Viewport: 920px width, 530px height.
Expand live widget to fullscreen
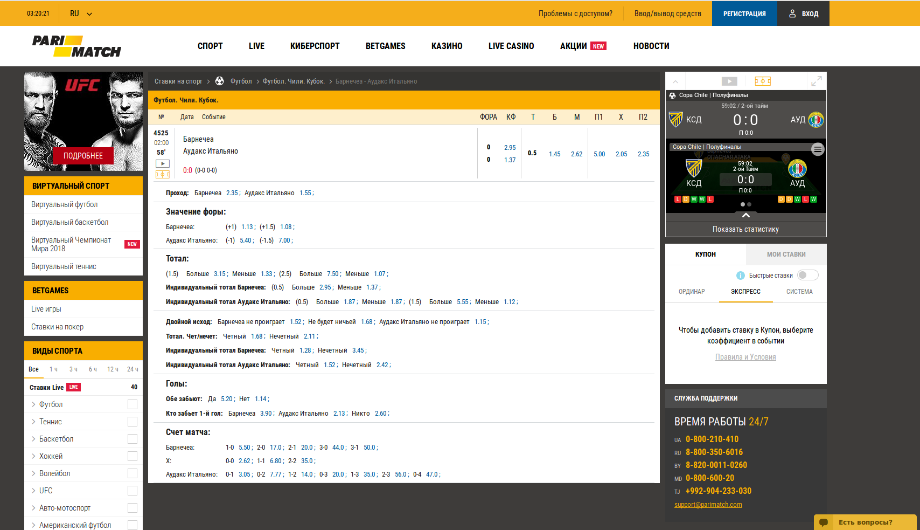[817, 81]
